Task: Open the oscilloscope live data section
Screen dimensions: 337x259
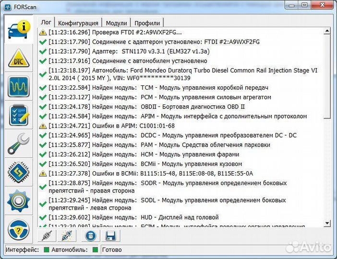Action: 19,86
